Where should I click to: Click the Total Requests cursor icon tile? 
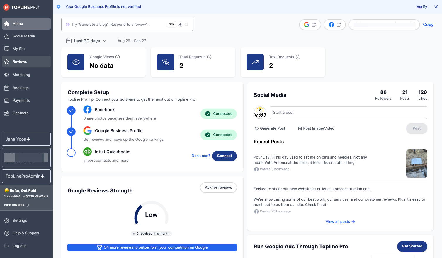tap(166, 62)
